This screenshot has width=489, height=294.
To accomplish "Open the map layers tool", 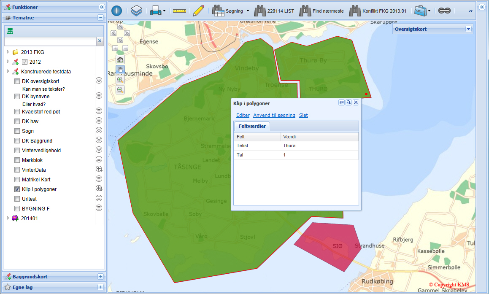I will 136,11.
